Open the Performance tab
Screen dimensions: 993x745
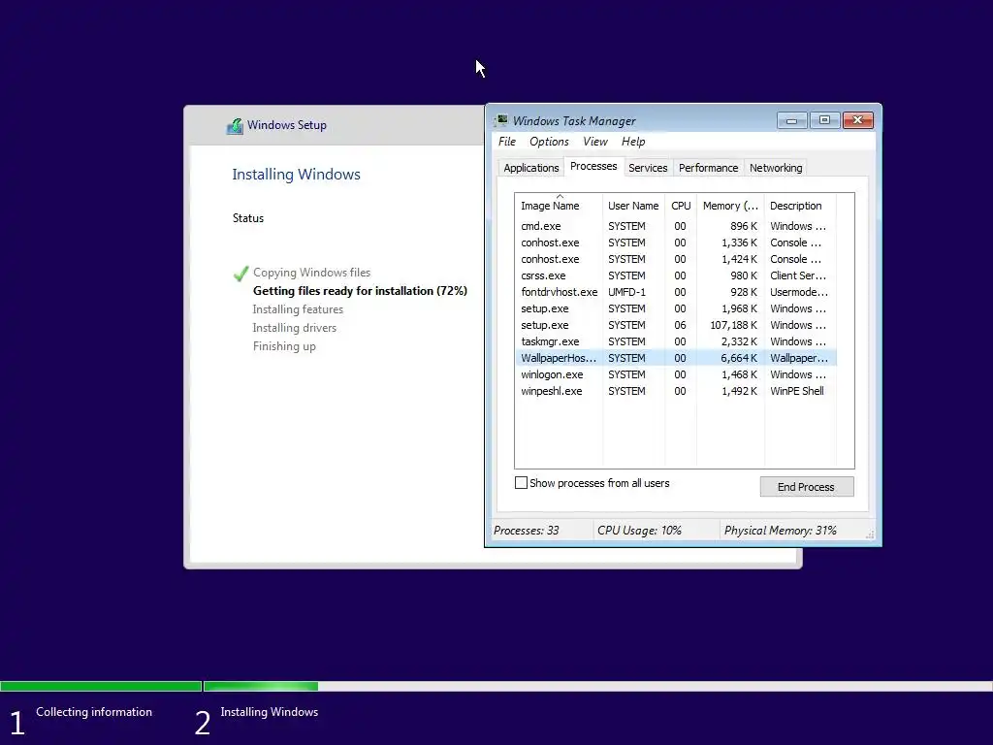(x=708, y=168)
